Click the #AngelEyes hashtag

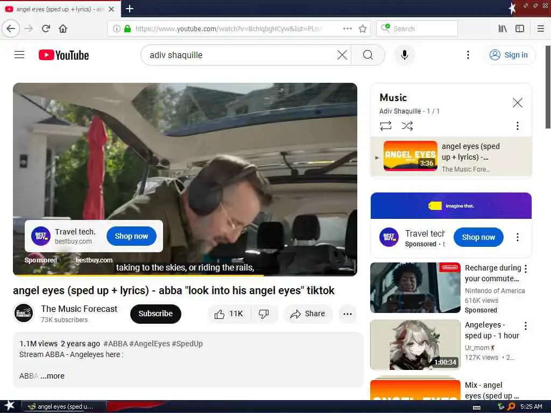tap(150, 344)
